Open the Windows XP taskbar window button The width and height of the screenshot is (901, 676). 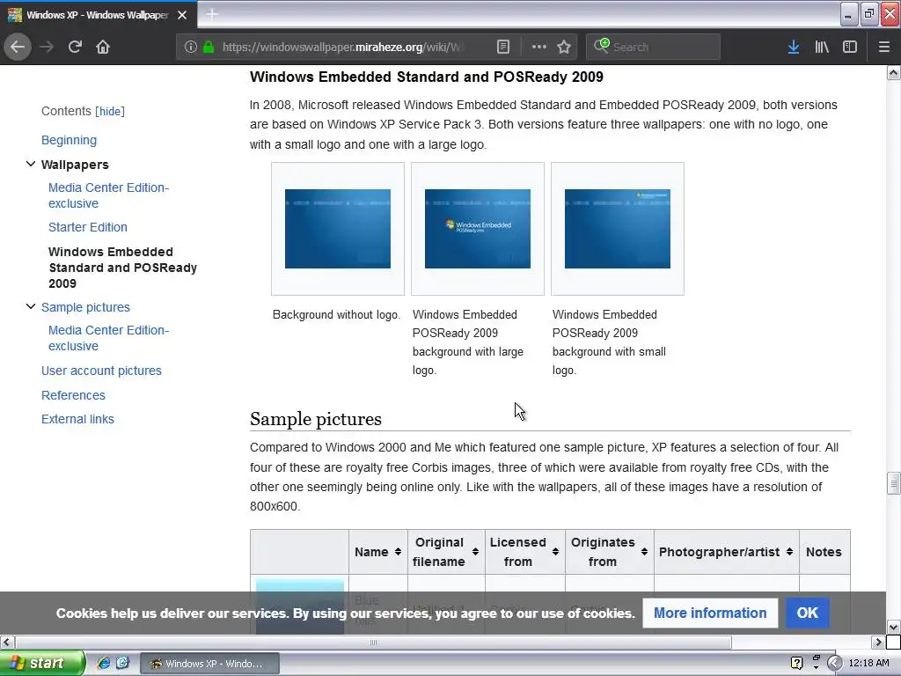coord(209,664)
